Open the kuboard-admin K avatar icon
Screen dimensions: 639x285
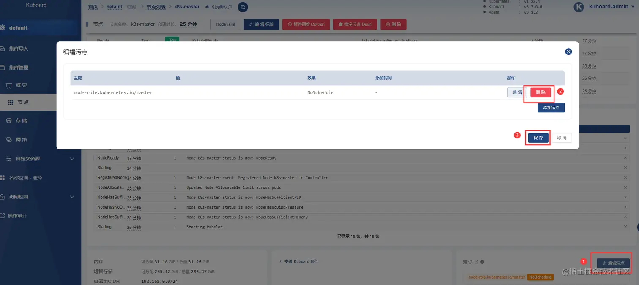click(x=579, y=7)
